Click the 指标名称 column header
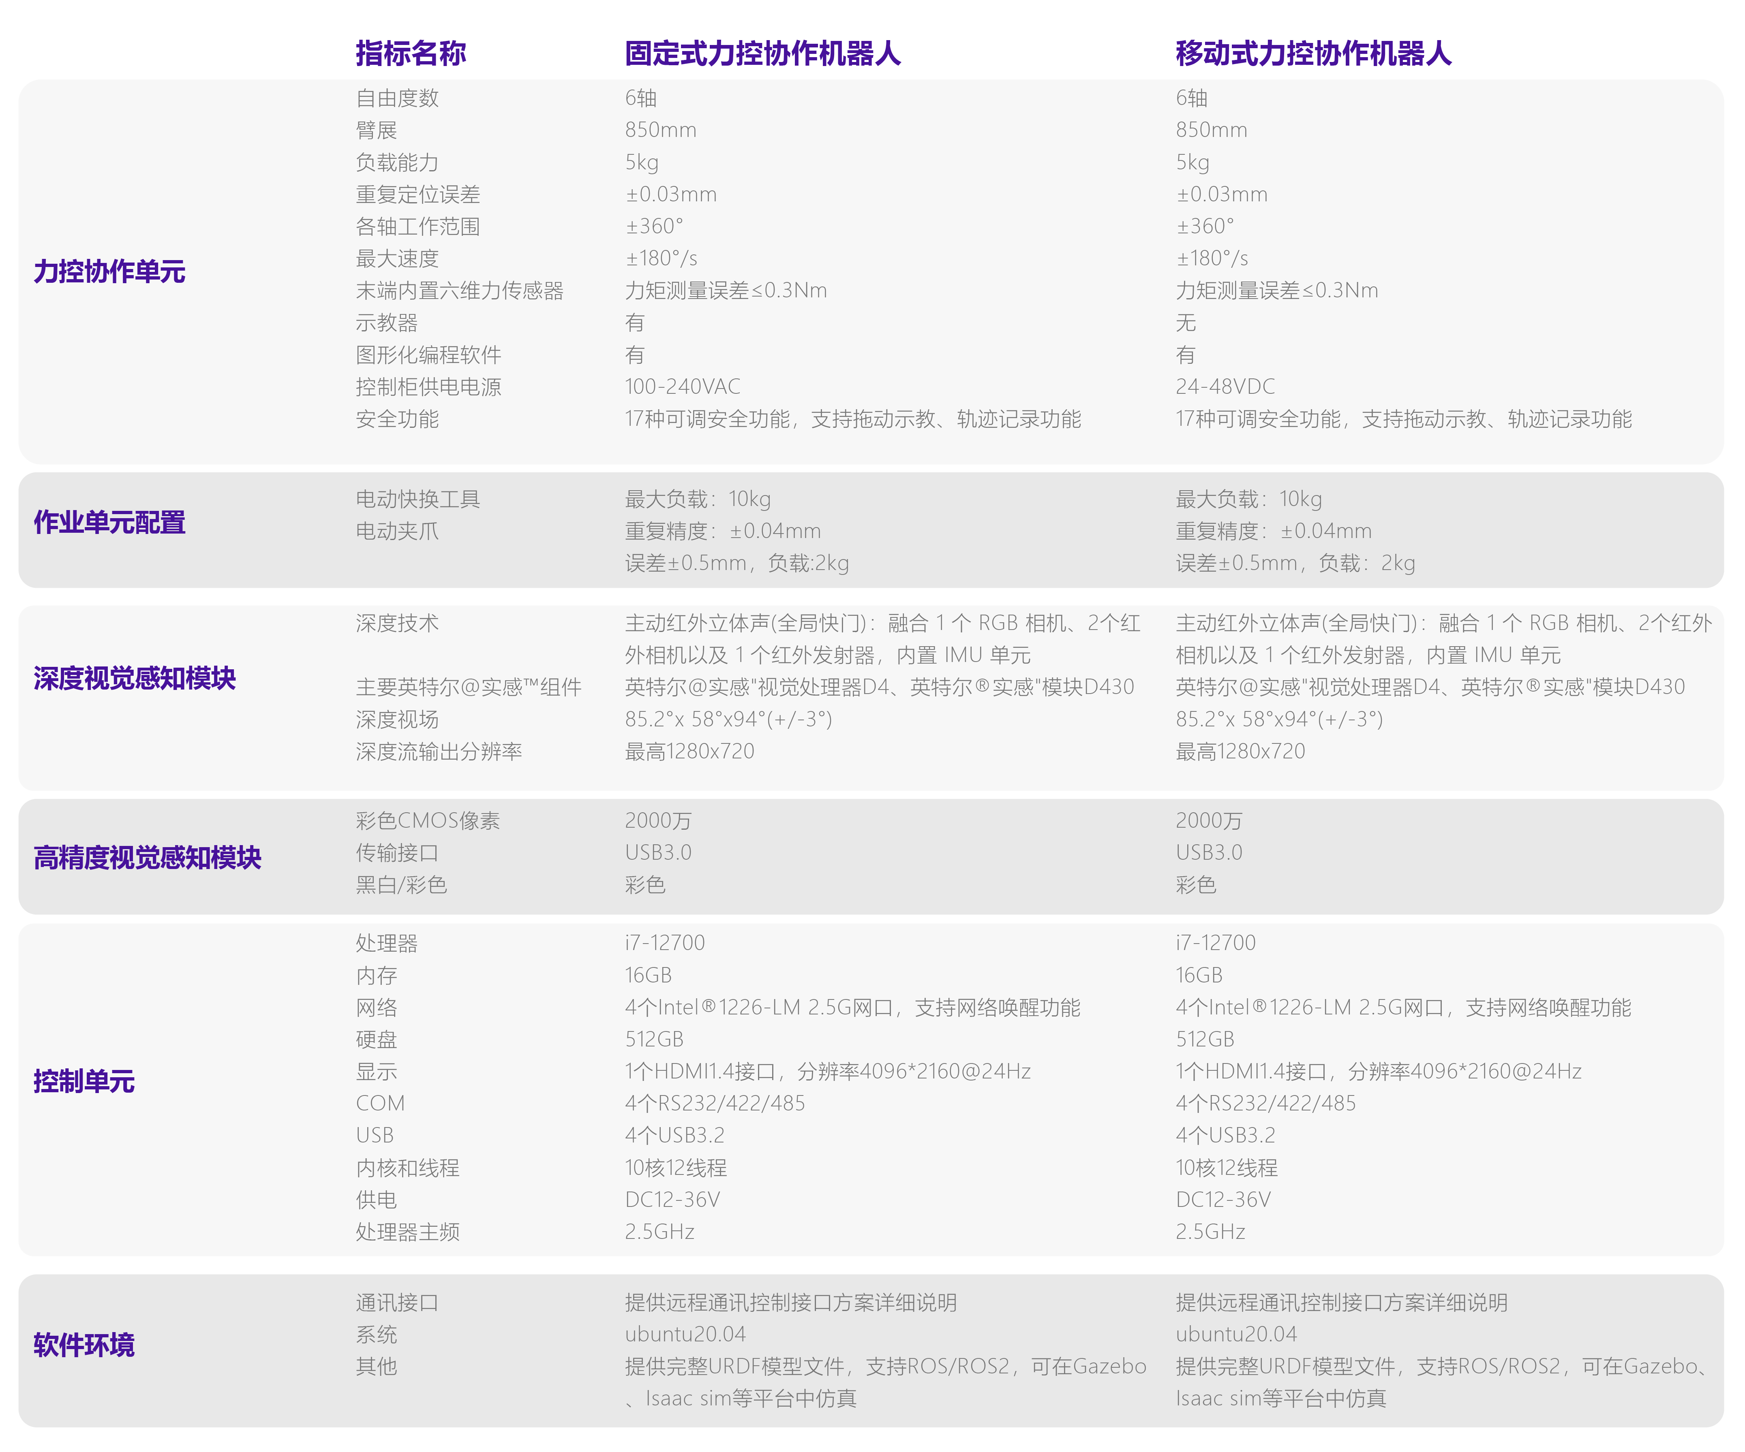Screen dimensions: 1745x1452 pos(411,53)
